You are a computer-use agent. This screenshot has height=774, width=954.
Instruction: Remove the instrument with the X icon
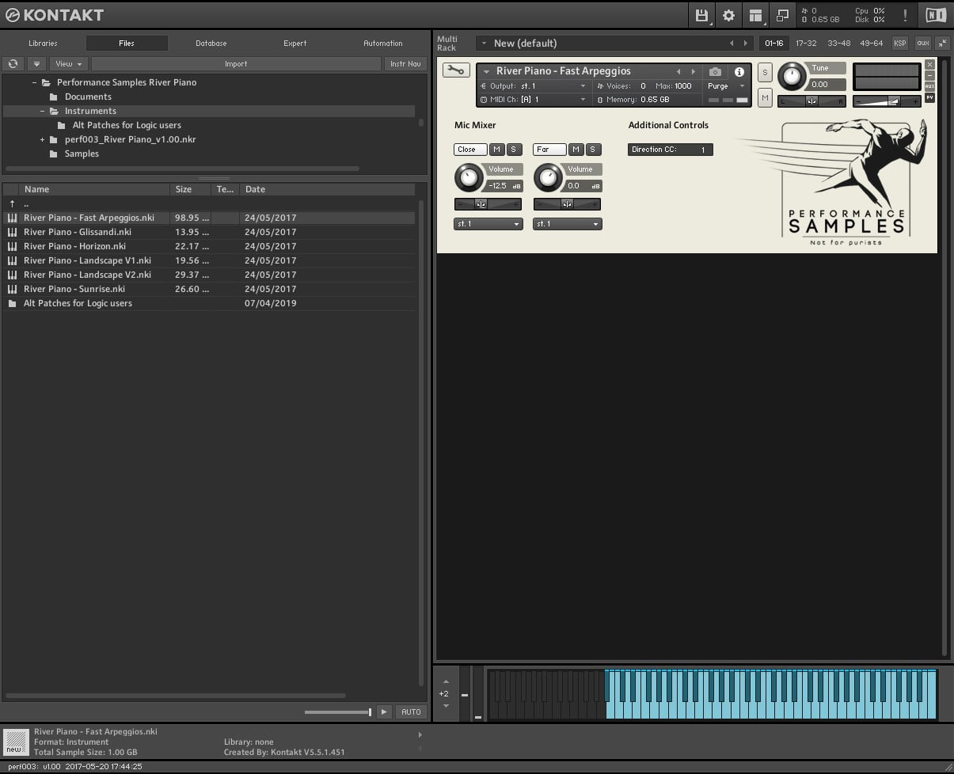pos(930,64)
